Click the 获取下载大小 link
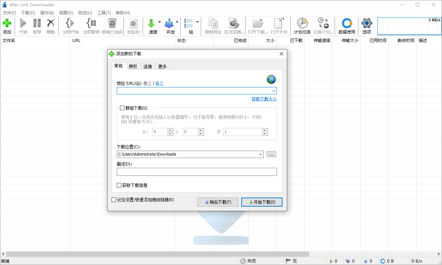Screen dimensions: 442x265 point(264,99)
